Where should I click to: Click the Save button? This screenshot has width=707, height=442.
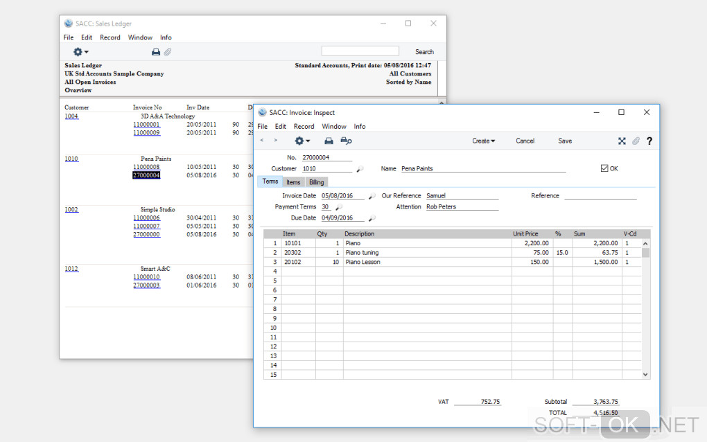click(x=565, y=141)
